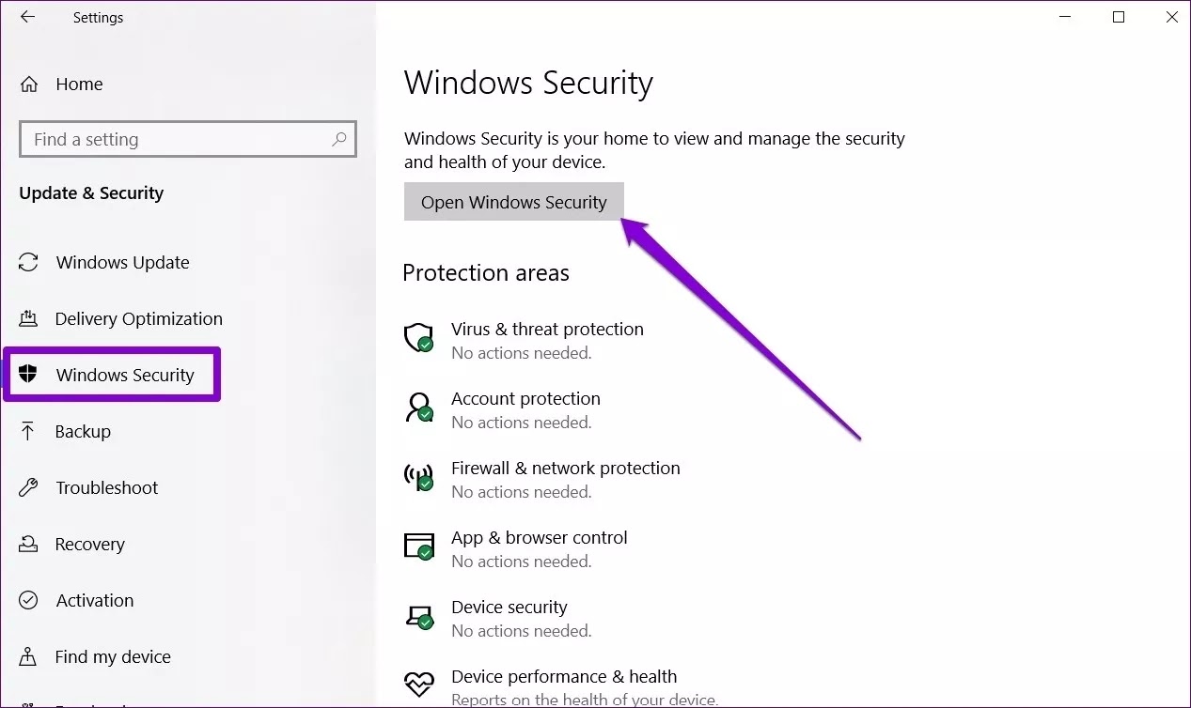Switch to the Backup section
1191x708 pixels.
coord(83,431)
